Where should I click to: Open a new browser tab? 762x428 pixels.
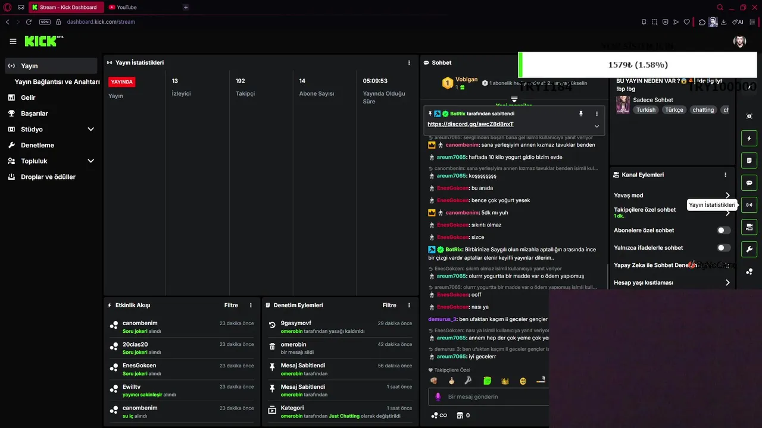186,7
